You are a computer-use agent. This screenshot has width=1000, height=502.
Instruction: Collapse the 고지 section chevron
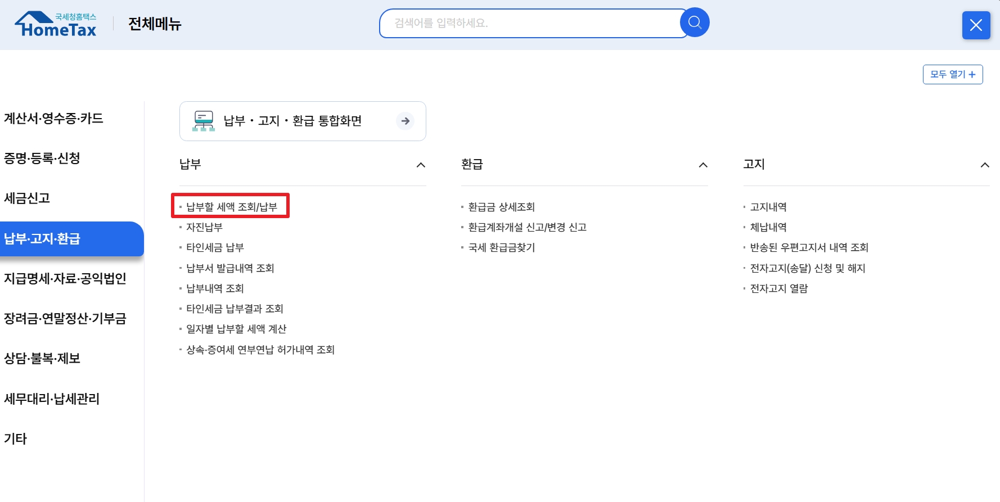tap(985, 165)
